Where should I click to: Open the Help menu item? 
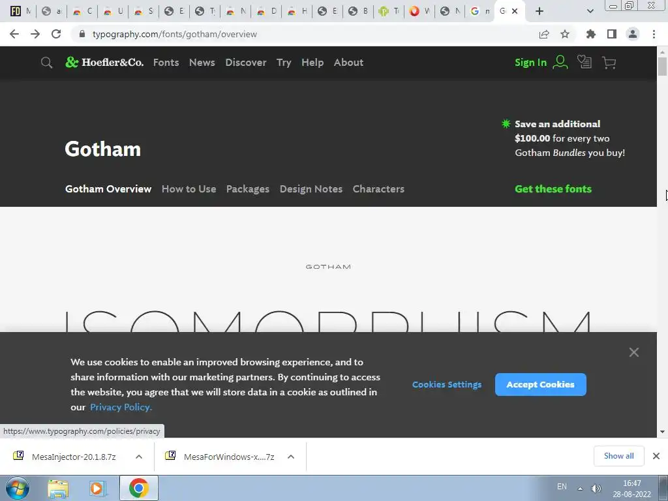[x=312, y=63]
